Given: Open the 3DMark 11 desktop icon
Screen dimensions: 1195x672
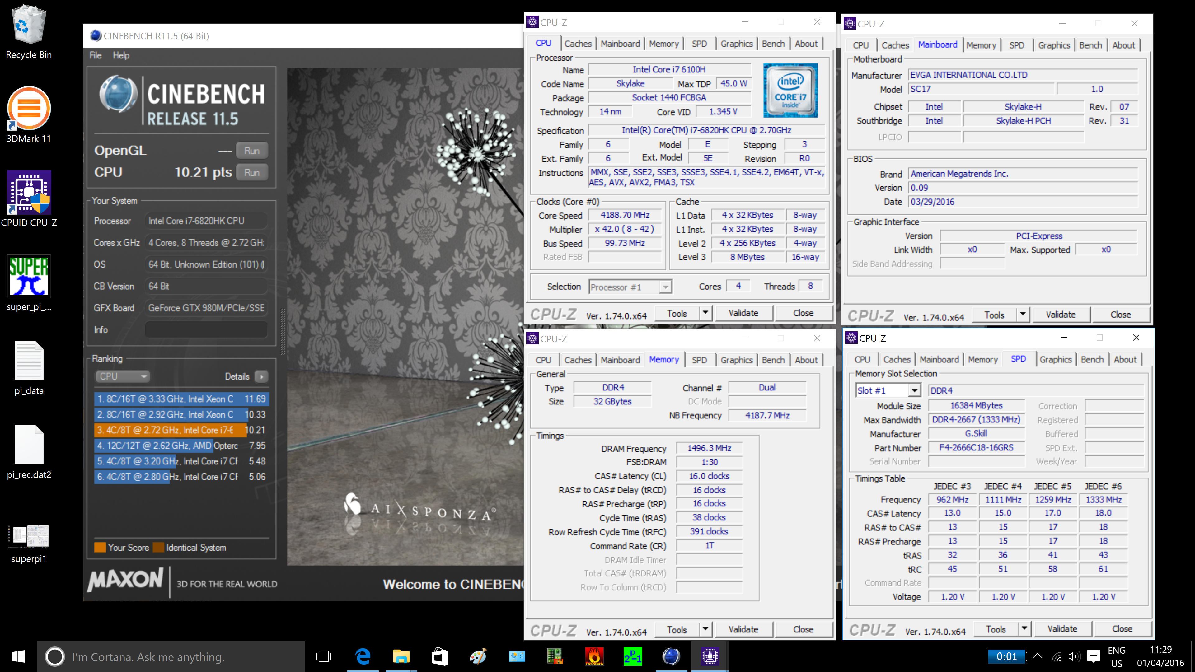Looking at the screenshot, I should coord(29,109).
